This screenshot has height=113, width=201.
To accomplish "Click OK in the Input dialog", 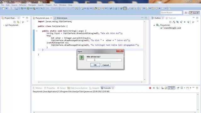I will (x=95, y=65).
